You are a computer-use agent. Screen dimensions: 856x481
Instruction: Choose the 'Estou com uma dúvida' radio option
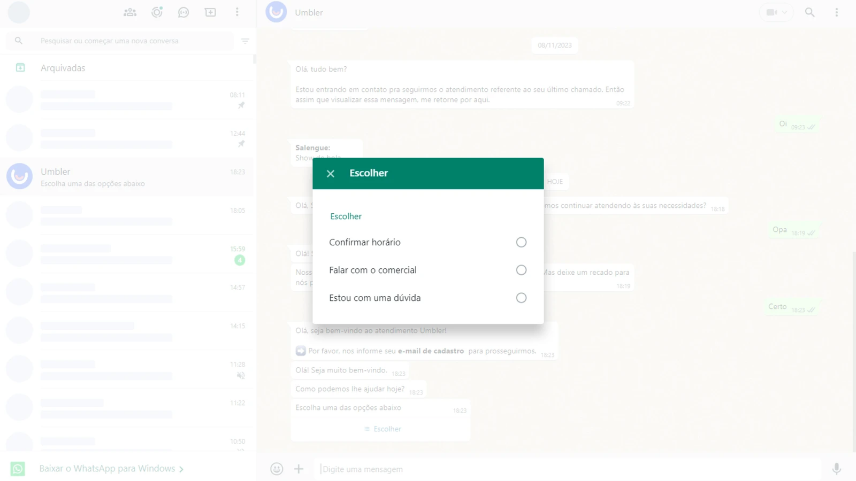521,298
